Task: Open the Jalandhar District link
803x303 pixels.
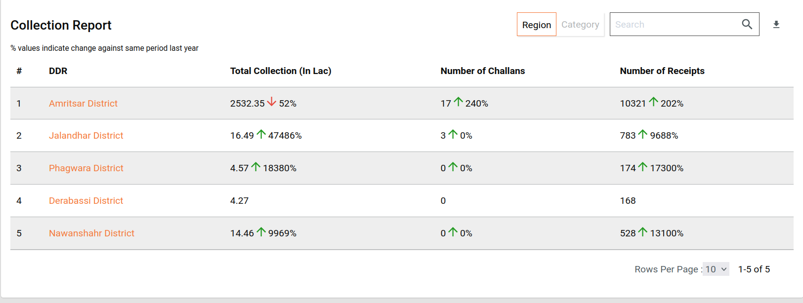Action: click(86, 136)
